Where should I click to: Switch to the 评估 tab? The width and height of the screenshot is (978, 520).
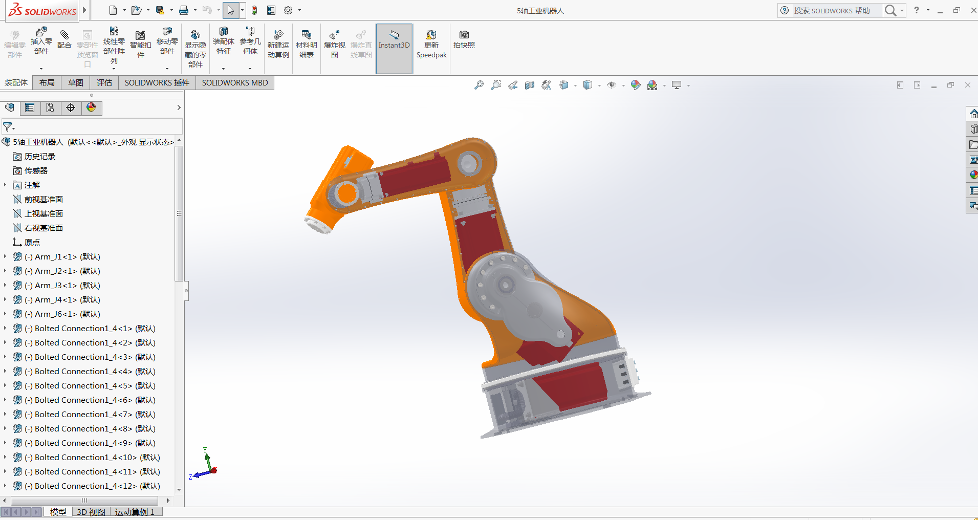(x=104, y=83)
